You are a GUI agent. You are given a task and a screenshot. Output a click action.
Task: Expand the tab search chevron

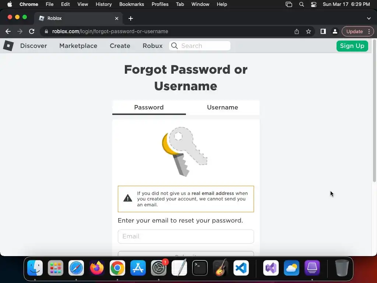pyautogui.click(x=369, y=18)
